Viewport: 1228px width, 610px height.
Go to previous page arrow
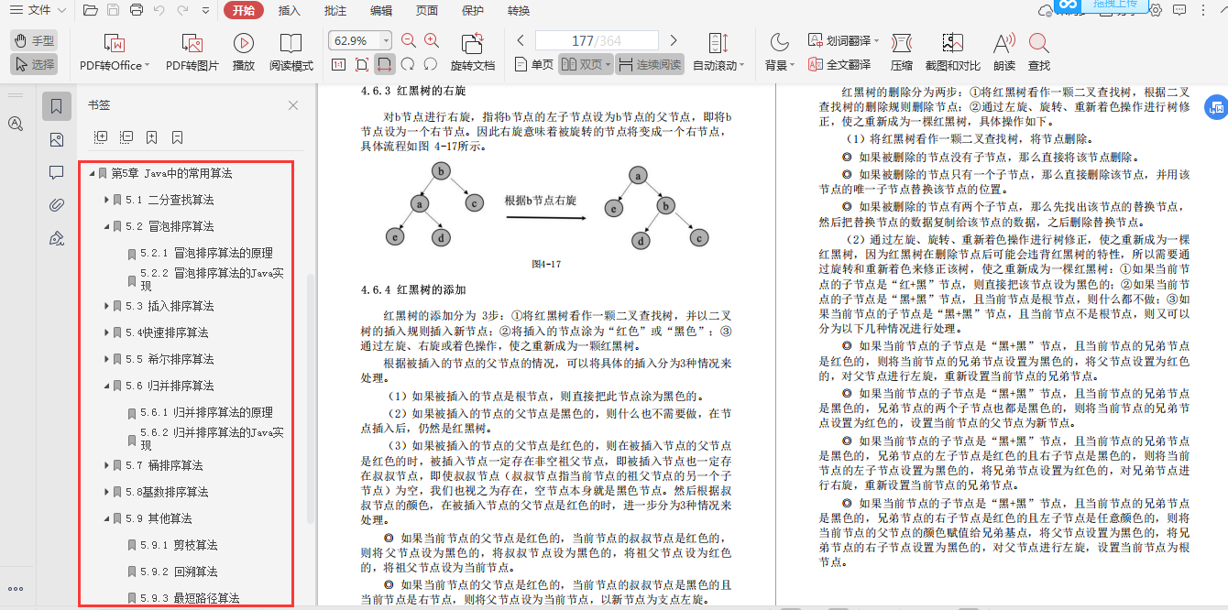tap(521, 40)
